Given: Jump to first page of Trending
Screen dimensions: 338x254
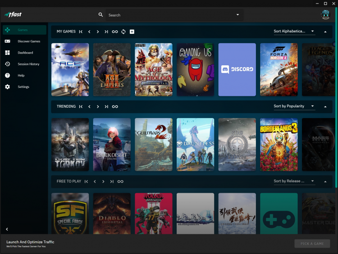Looking at the screenshot, I should tap(81, 107).
